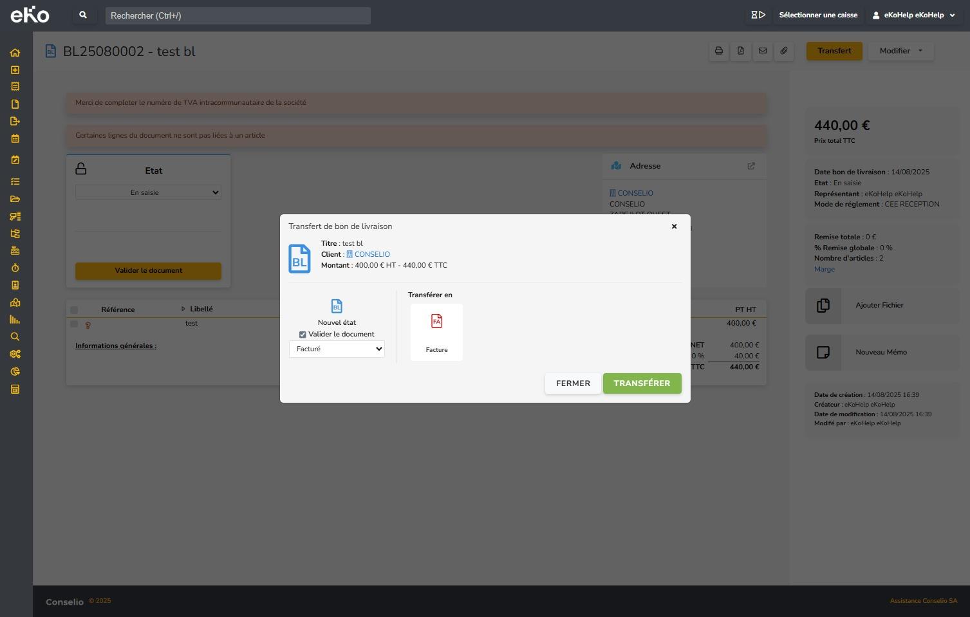This screenshot has height=617, width=970.
Task: Click the paperclip attachment icon
Action: [784, 51]
